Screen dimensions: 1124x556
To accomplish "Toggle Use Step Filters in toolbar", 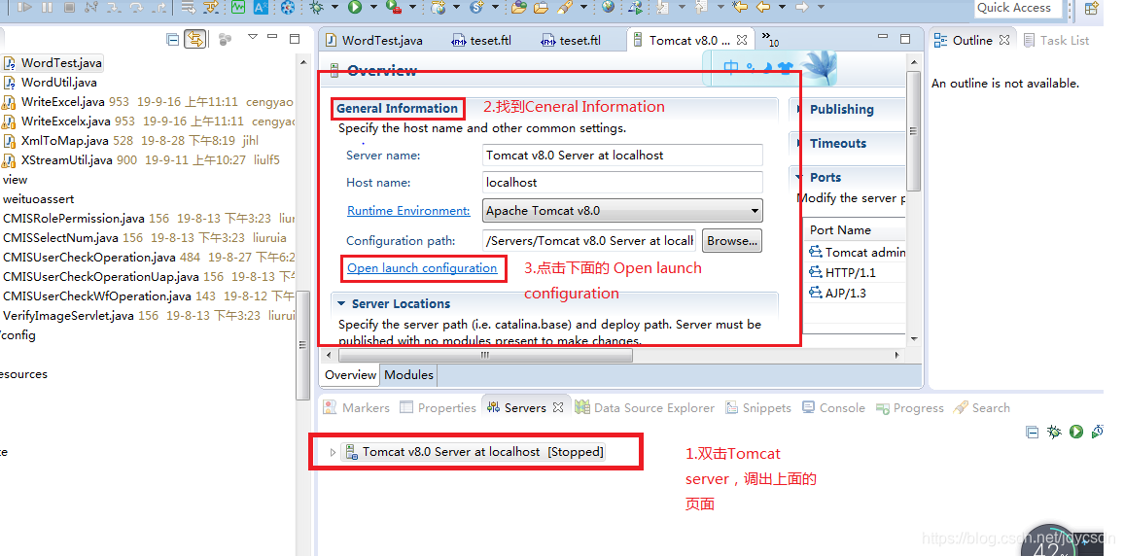I will 210,7.
